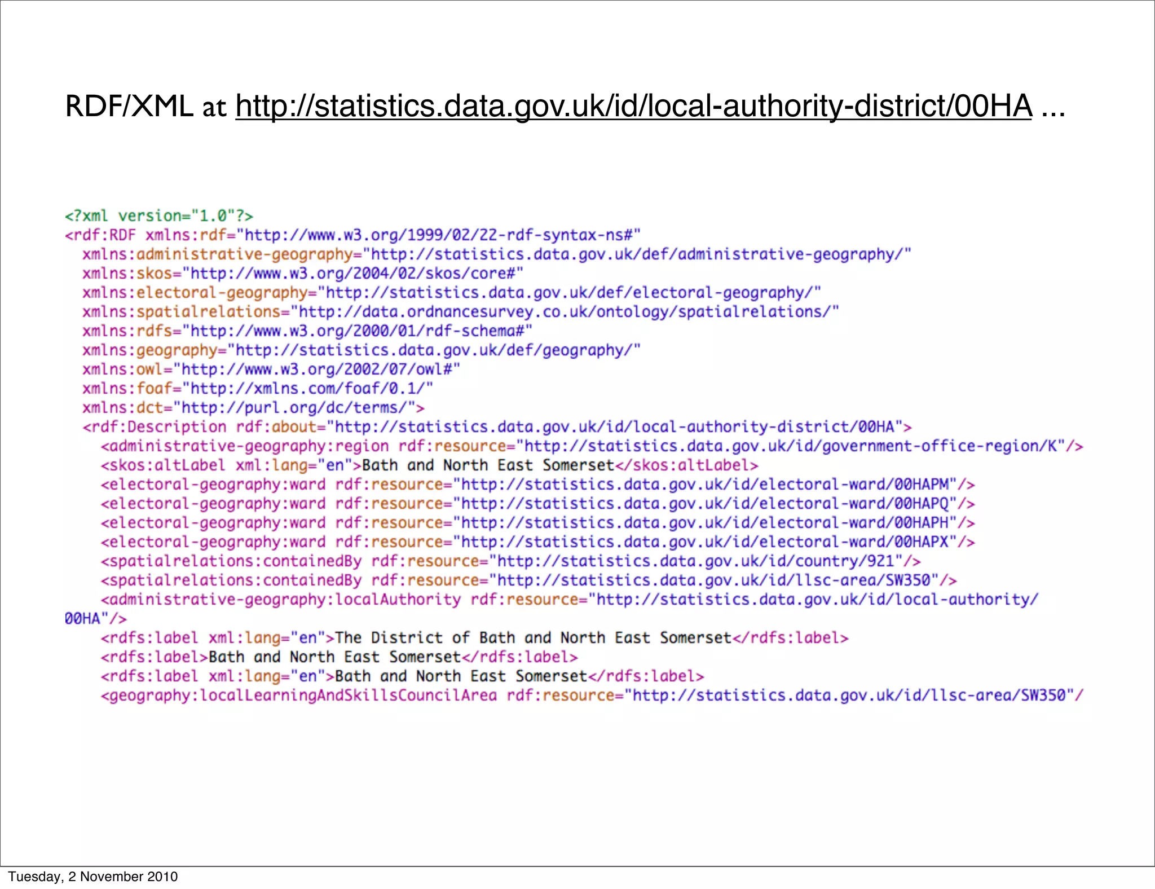The image size is (1155, 889).
Task: Click the xmlns:rdfs rdf-schema line
Action: tap(307, 331)
